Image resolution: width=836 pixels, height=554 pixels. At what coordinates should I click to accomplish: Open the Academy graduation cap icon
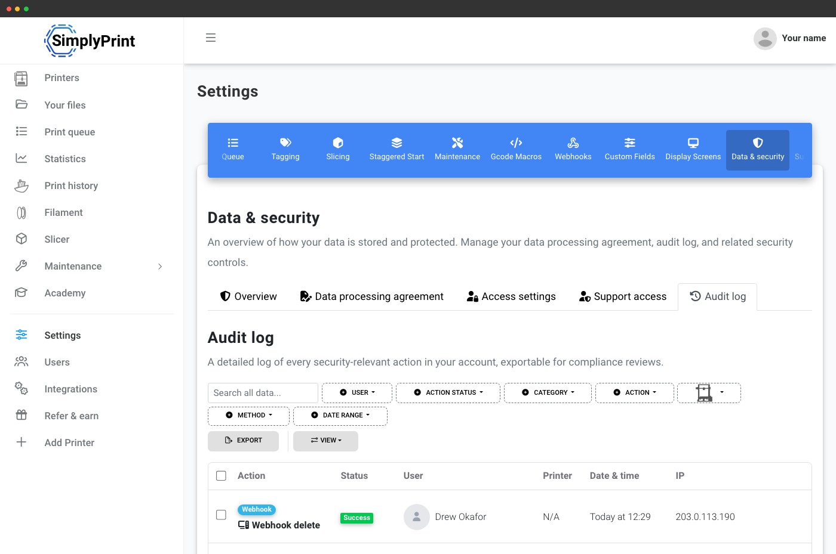(21, 292)
